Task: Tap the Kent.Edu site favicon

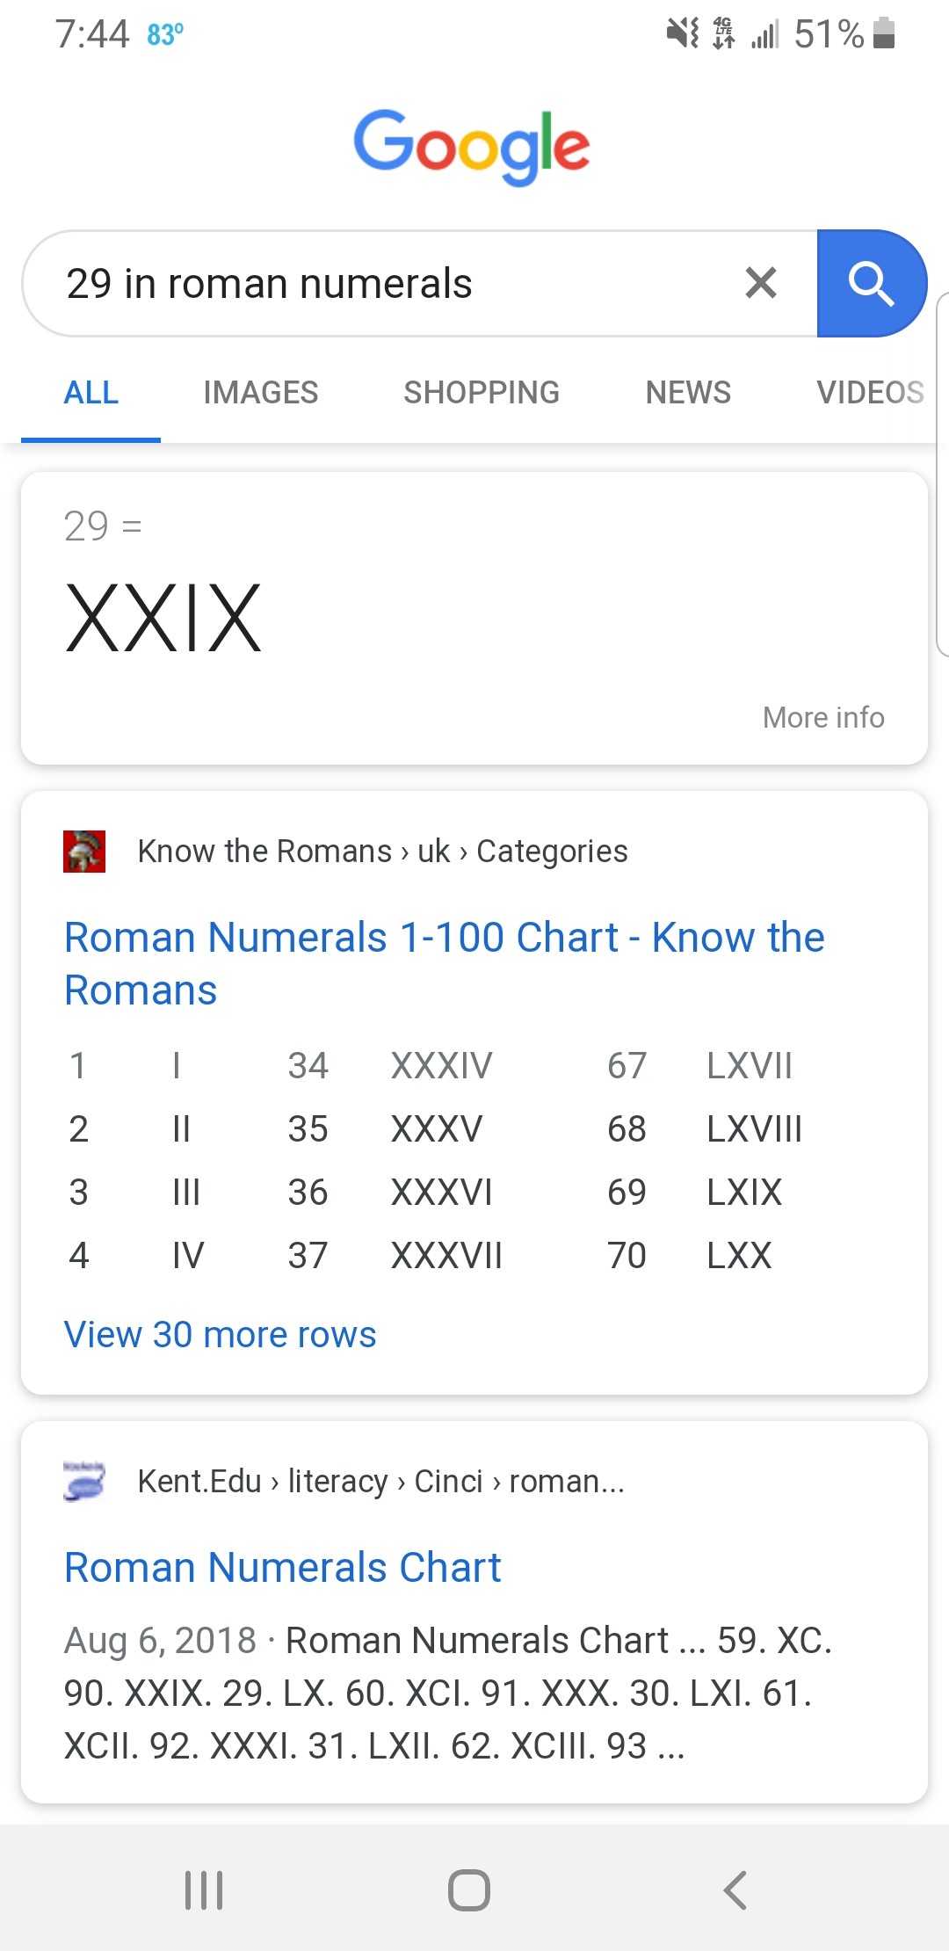Action: tap(84, 1481)
